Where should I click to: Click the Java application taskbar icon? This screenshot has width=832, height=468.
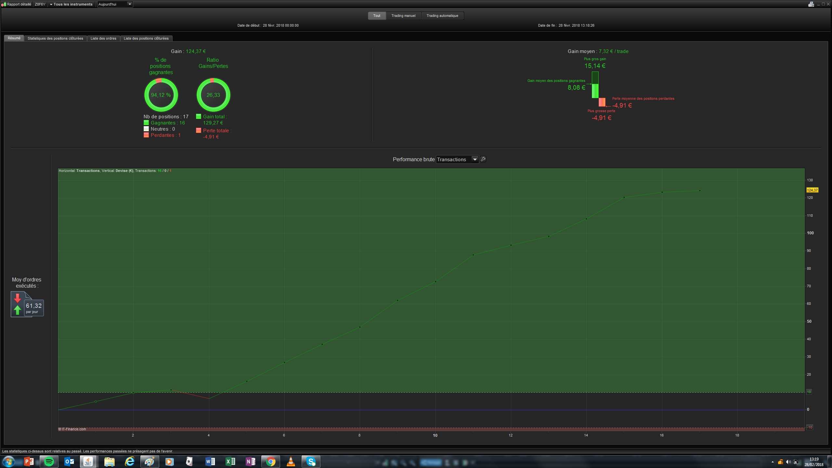(88, 461)
